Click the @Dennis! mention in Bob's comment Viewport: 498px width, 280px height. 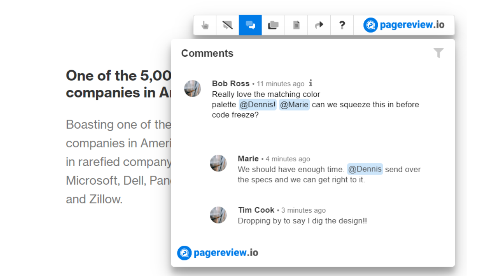point(257,105)
